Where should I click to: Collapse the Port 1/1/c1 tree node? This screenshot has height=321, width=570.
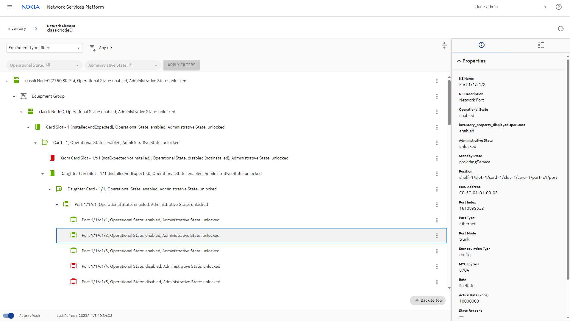coord(57,205)
